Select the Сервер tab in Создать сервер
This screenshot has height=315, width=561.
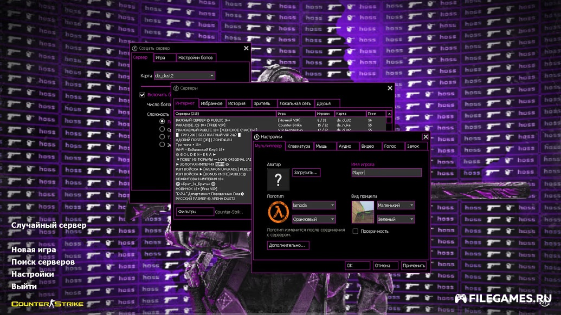click(x=141, y=57)
